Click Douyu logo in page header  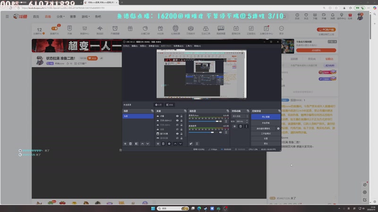click(20, 16)
